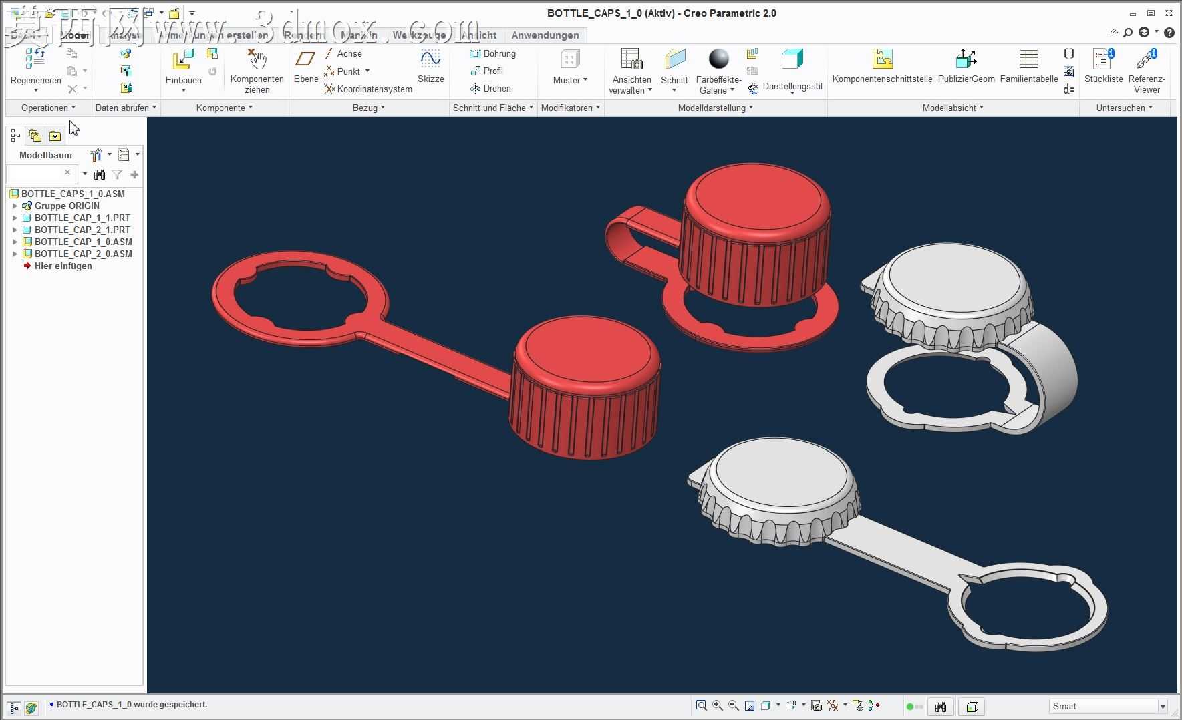Image resolution: width=1182 pixels, height=720 pixels.
Task: Activate Komponenten ziehen hand tool
Action: pos(257,59)
